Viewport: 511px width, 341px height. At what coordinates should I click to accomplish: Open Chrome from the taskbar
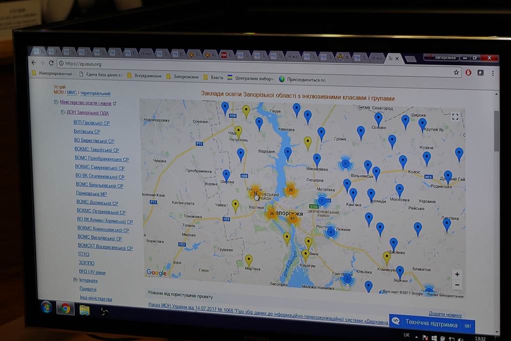[65, 309]
